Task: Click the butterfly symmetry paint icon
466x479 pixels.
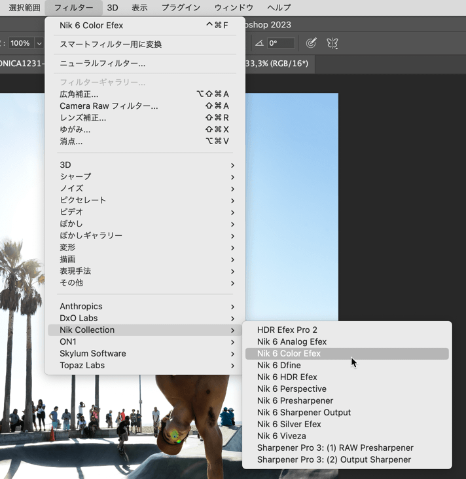Action: tap(332, 43)
